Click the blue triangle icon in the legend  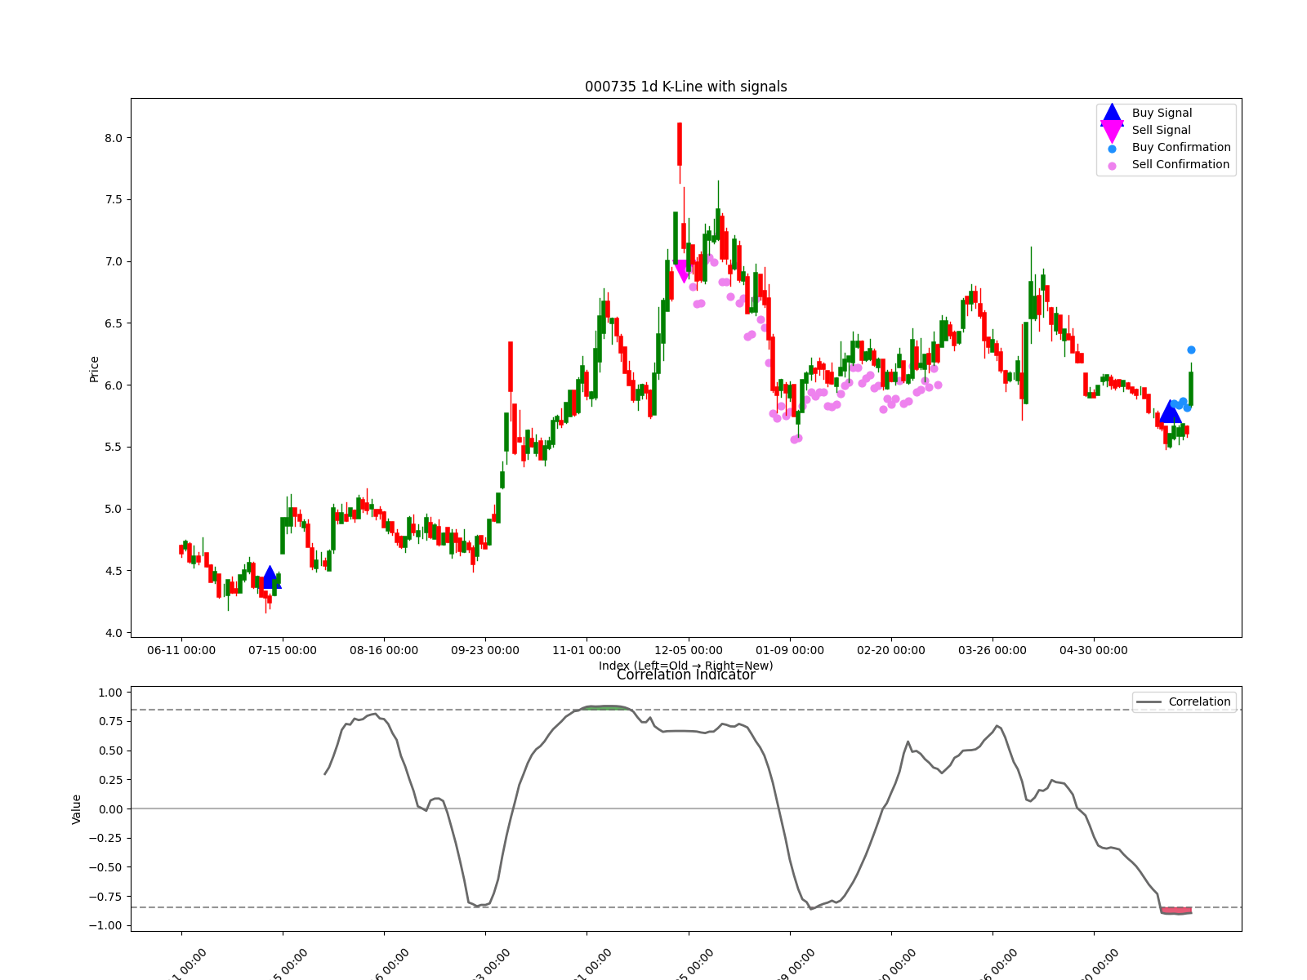1112,112
